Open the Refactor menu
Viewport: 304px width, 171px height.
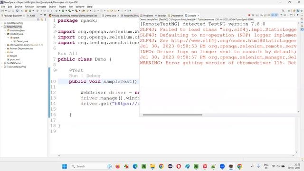[29, 7]
